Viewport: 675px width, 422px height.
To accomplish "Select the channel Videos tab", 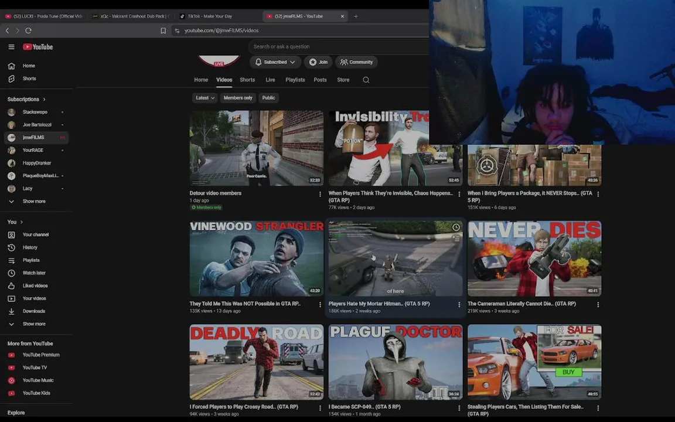I will (x=224, y=80).
